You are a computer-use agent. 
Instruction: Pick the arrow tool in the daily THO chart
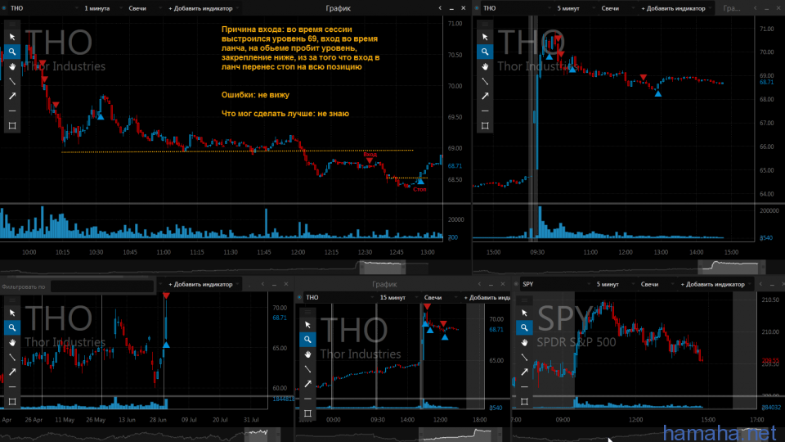pyautogui.click(x=12, y=372)
